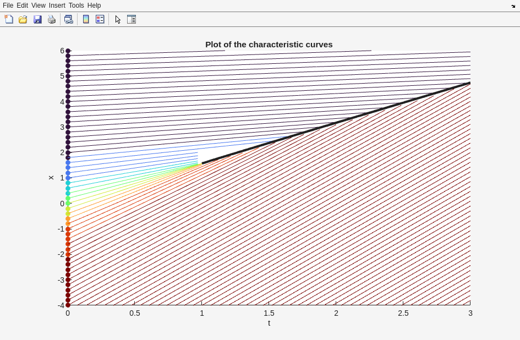Open a file using the folder icon

23,19
